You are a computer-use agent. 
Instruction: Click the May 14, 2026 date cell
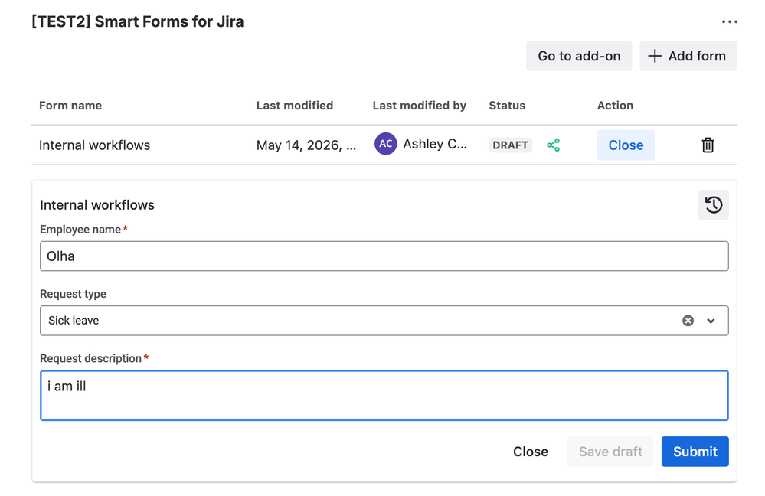[306, 145]
